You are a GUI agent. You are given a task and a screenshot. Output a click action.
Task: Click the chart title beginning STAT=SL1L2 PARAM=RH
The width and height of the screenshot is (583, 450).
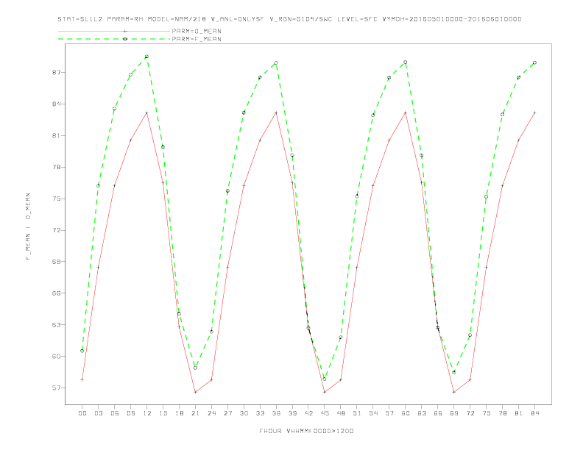(289, 19)
